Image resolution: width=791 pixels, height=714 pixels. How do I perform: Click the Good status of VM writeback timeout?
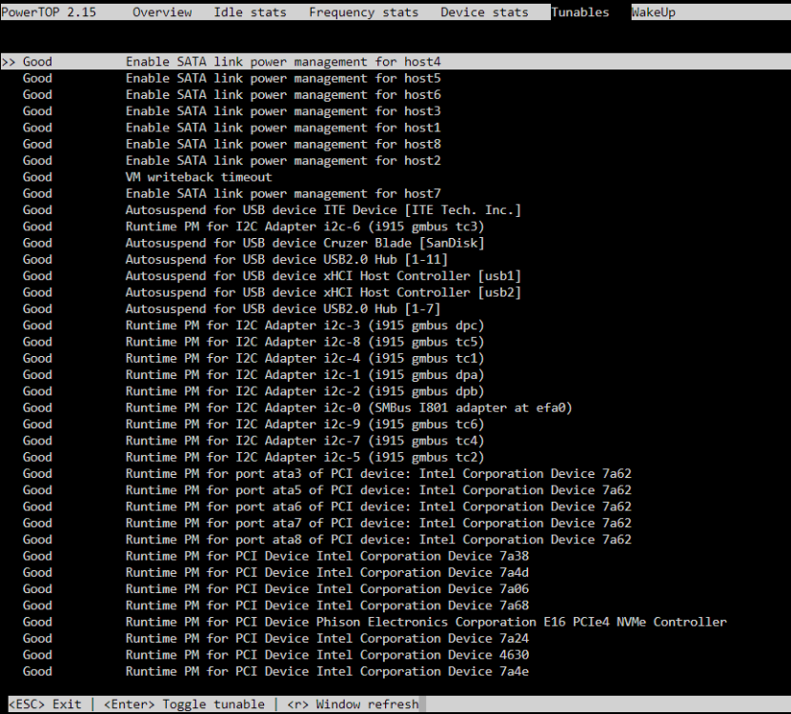[37, 177]
